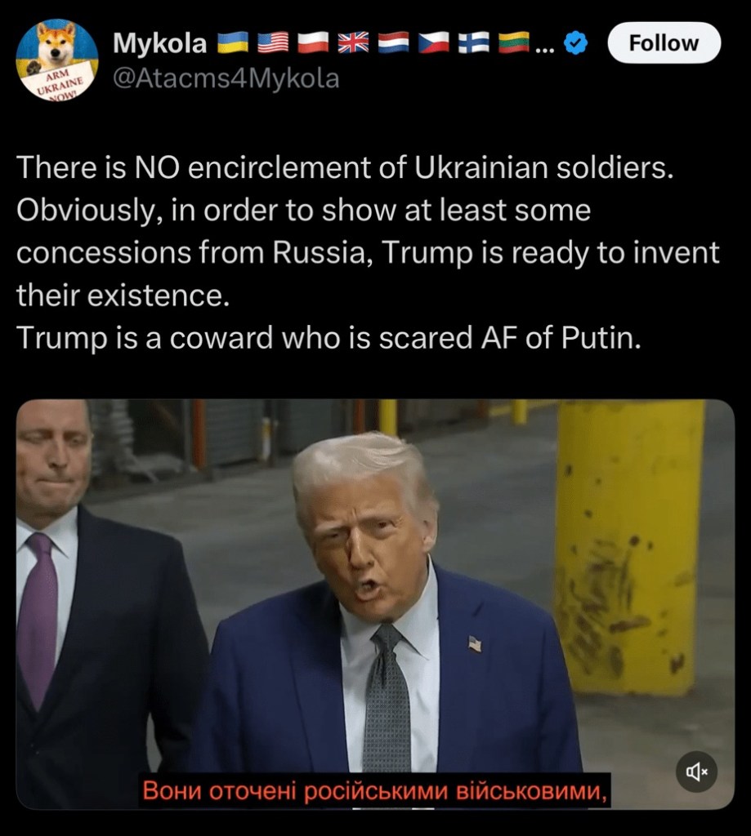Click the 'Trump is a coward' sentence

pos(329,338)
